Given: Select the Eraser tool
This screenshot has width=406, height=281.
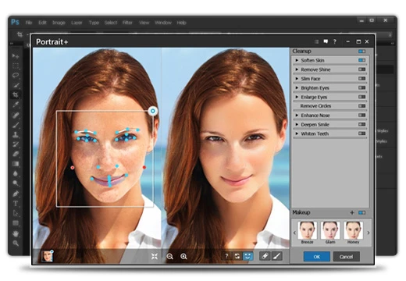Looking at the screenshot, I should (16, 154).
